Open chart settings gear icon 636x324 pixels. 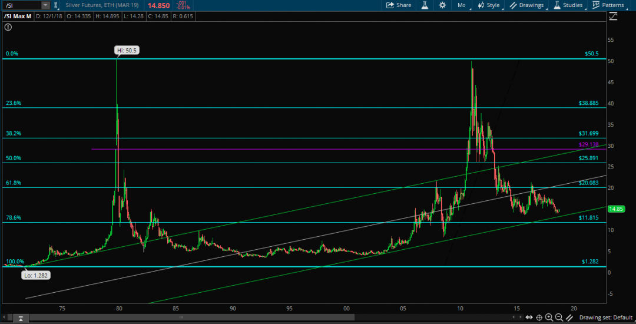(x=442, y=5)
